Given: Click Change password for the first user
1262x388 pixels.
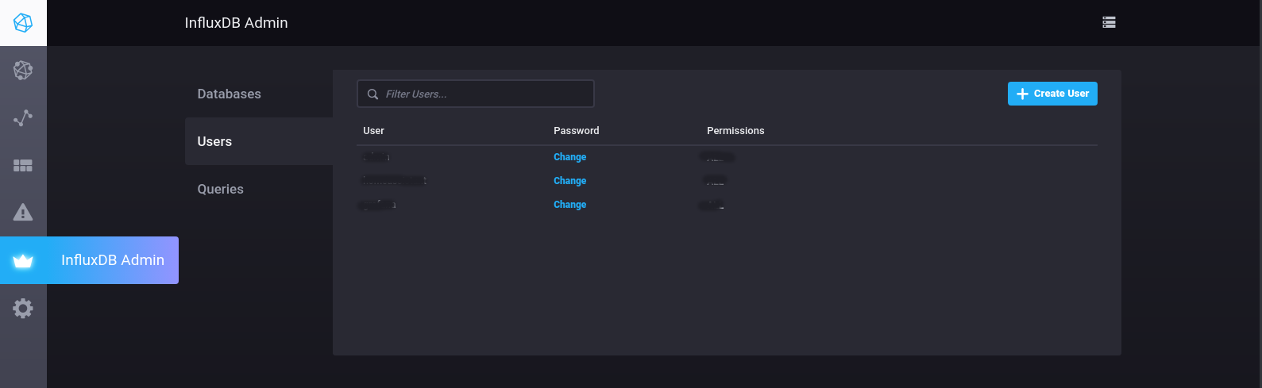Looking at the screenshot, I should pyautogui.click(x=569, y=157).
